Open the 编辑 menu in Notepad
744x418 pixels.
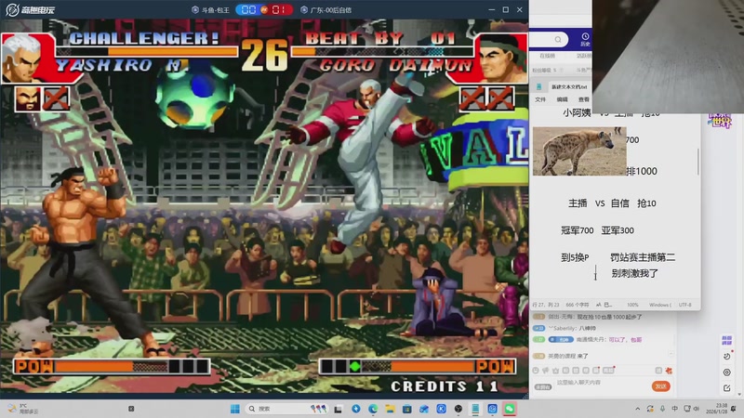coord(563,99)
